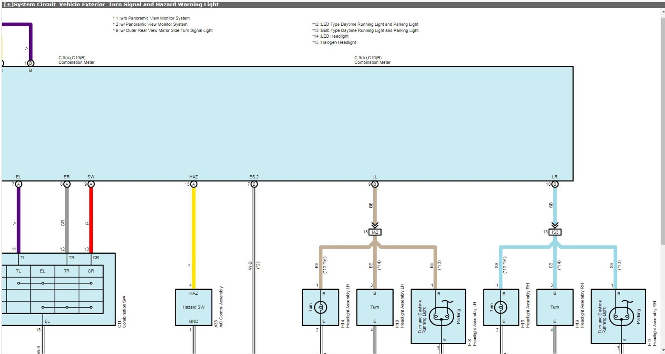
Task: Click terminal circle A at ER pin 8
Action: (67, 184)
